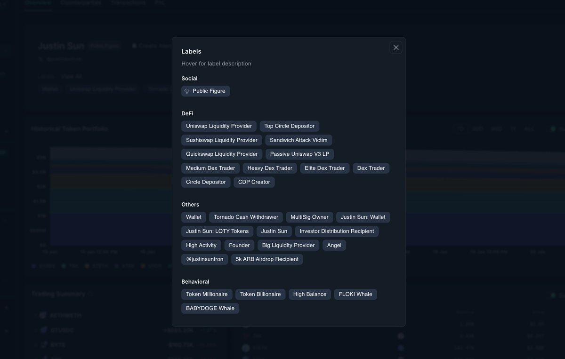Click the Heavy Dex Trader label
This screenshot has width=565, height=359.
[270, 168]
